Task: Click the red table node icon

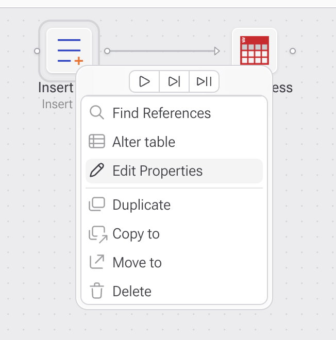Action: coord(255,50)
